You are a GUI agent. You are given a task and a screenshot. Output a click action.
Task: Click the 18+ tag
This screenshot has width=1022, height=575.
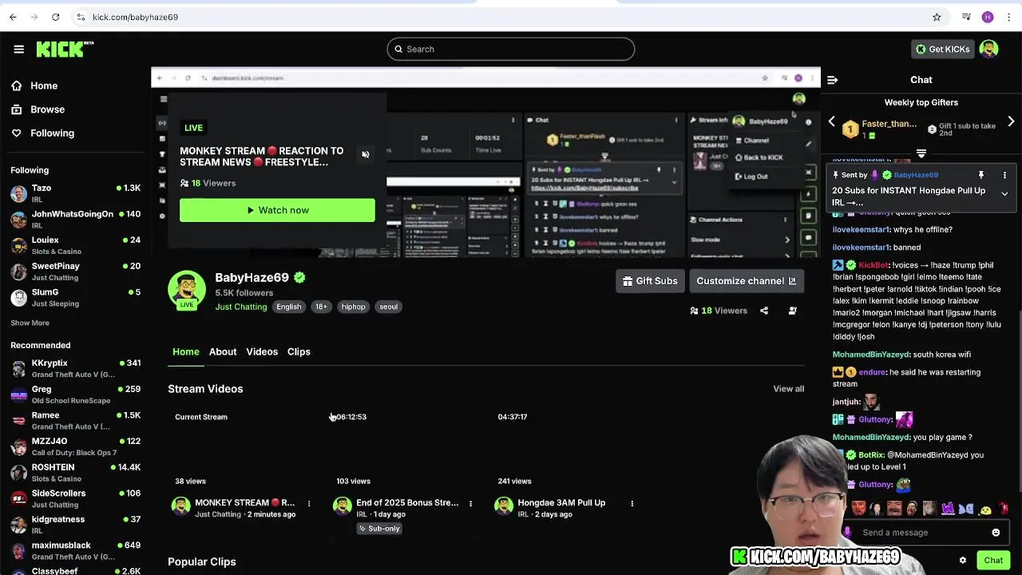(x=321, y=307)
